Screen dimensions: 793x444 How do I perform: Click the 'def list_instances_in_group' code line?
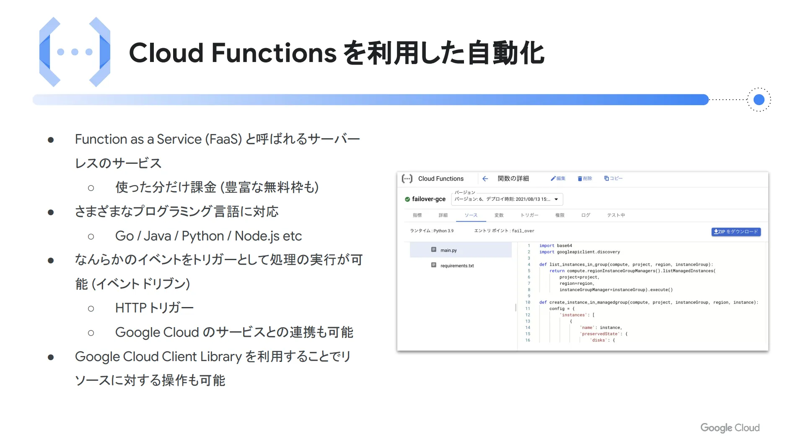[x=626, y=265]
